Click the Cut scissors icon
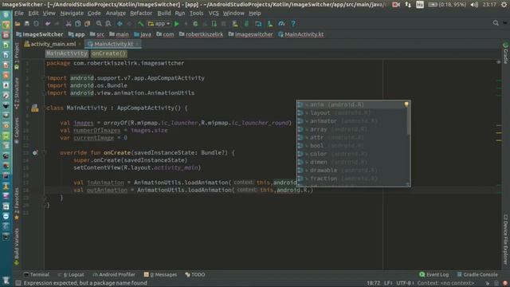Screen dimensions: 510x287 coord(69,24)
